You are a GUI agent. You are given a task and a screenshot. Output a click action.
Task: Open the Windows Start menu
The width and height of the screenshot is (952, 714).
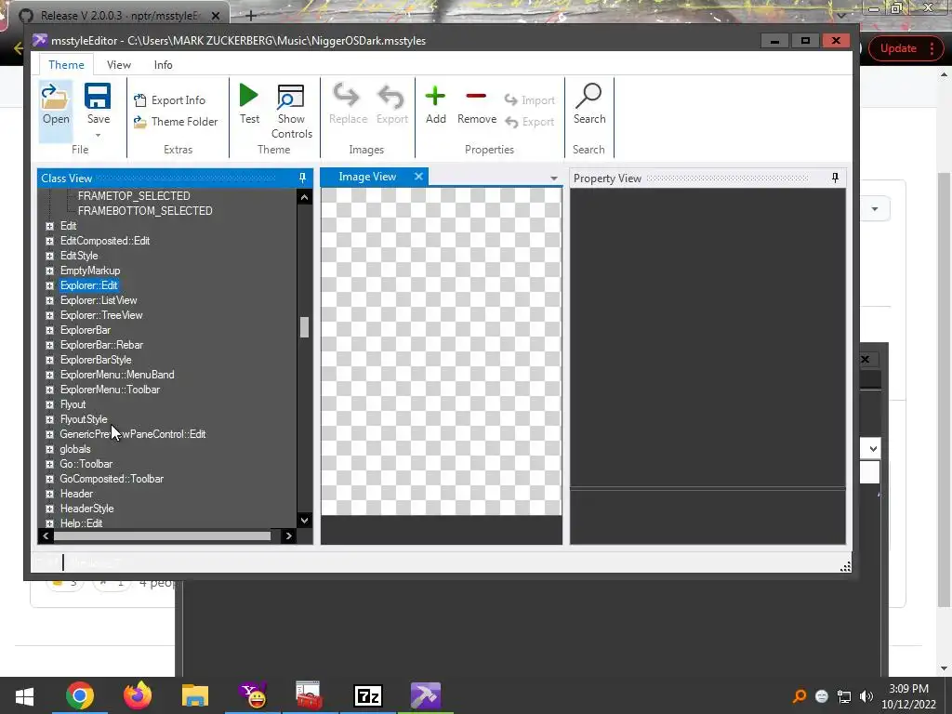24,695
